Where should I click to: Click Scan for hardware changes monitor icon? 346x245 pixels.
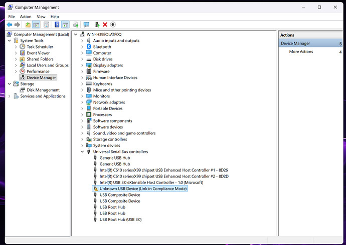click(86, 24)
